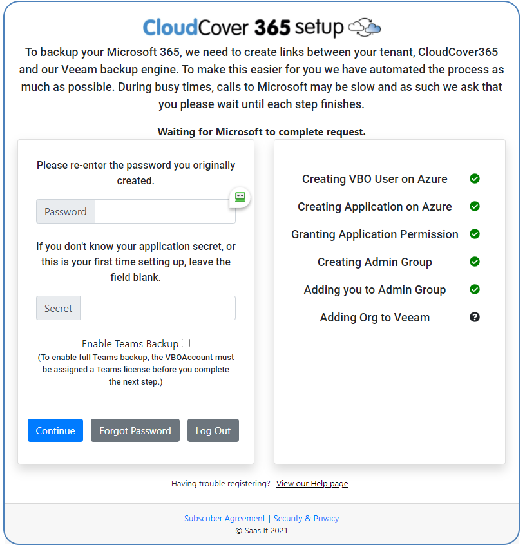Click the green check beside Adding you to Admin Group
Image resolution: width=525 pixels, height=545 pixels.
pyautogui.click(x=474, y=289)
